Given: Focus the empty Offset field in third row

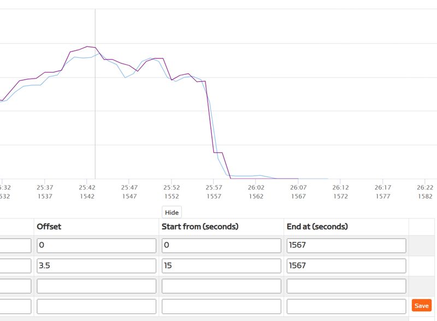Looking at the screenshot, I should tap(96, 286).
